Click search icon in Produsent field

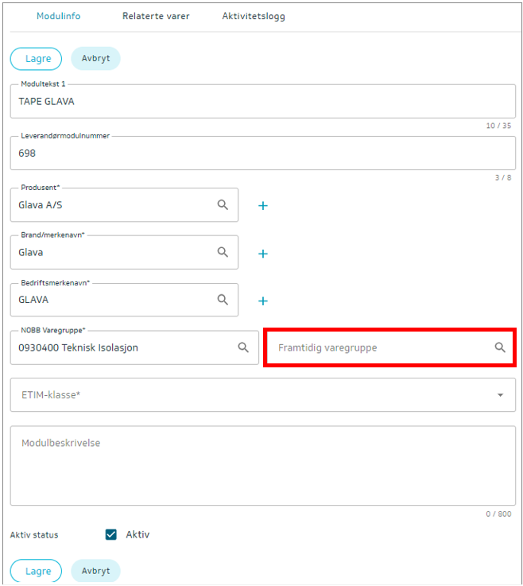tap(223, 205)
